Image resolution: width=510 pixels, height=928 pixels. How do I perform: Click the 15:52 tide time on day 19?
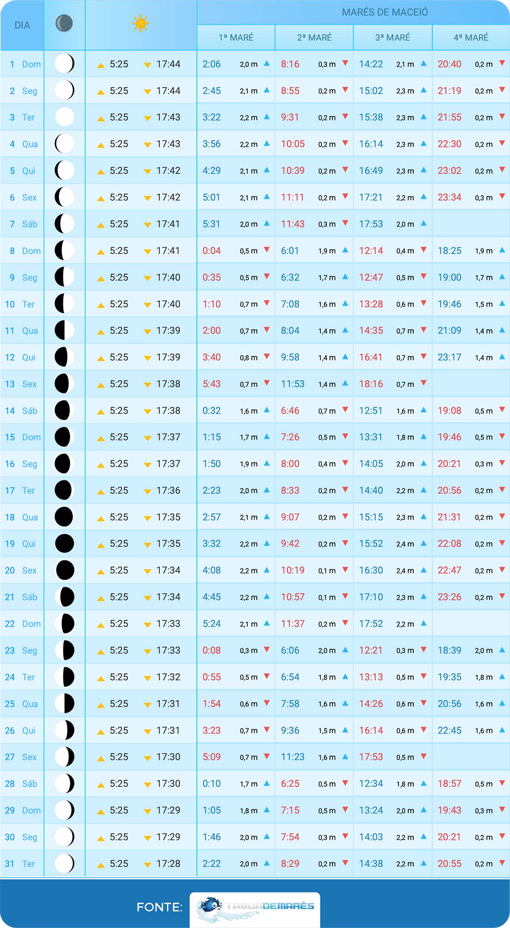371,543
